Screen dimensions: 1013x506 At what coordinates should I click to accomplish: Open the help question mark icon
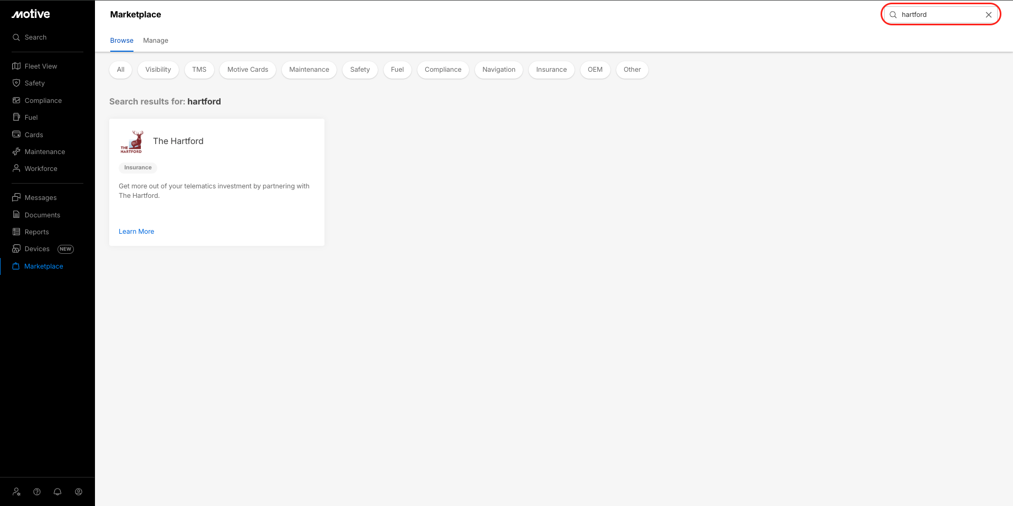point(37,492)
